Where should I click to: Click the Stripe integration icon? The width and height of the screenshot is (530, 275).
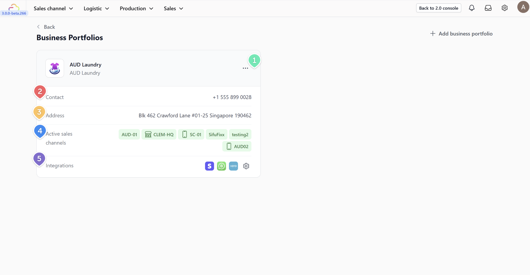click(209, 166)
